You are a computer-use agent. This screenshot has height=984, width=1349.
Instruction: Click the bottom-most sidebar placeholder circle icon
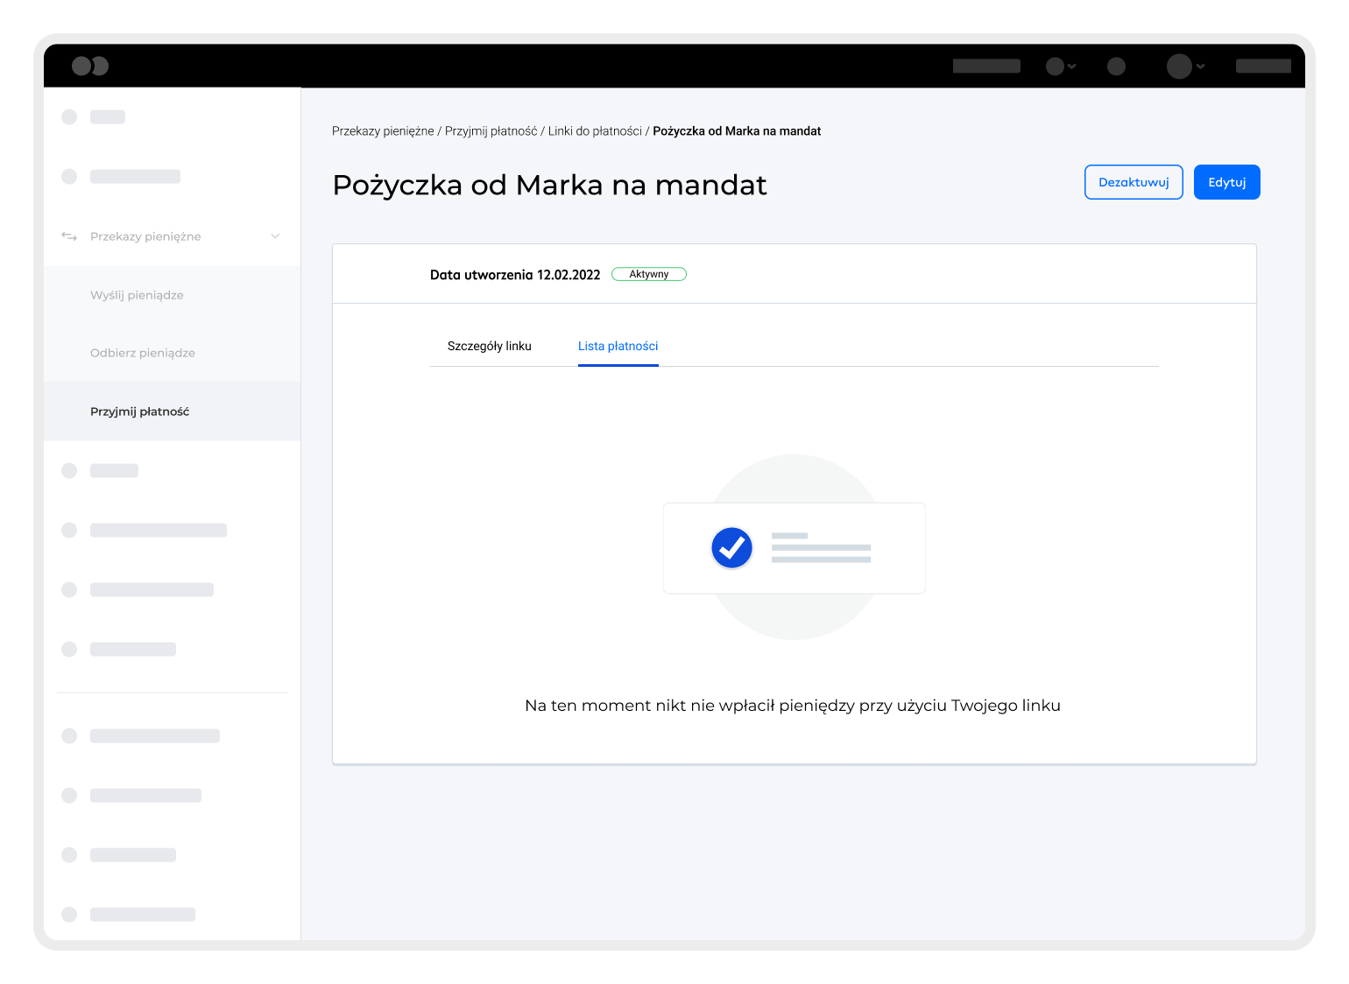coord(69,915)
